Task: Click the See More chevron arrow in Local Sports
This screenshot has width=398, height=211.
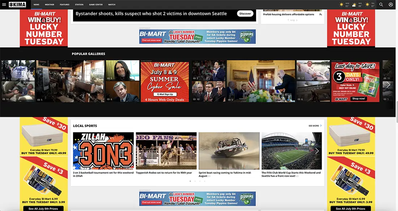Action: pyautogui.click(x=321, y=126)
